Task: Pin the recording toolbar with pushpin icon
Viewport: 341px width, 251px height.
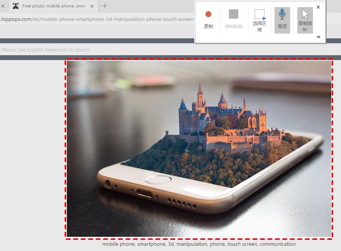Action: [x=318, y=37]
